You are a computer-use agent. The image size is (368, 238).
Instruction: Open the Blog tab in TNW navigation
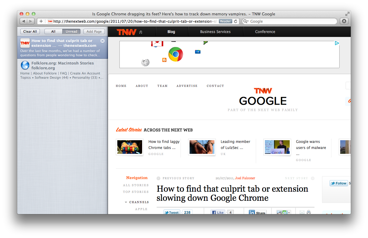coord(171,32)
